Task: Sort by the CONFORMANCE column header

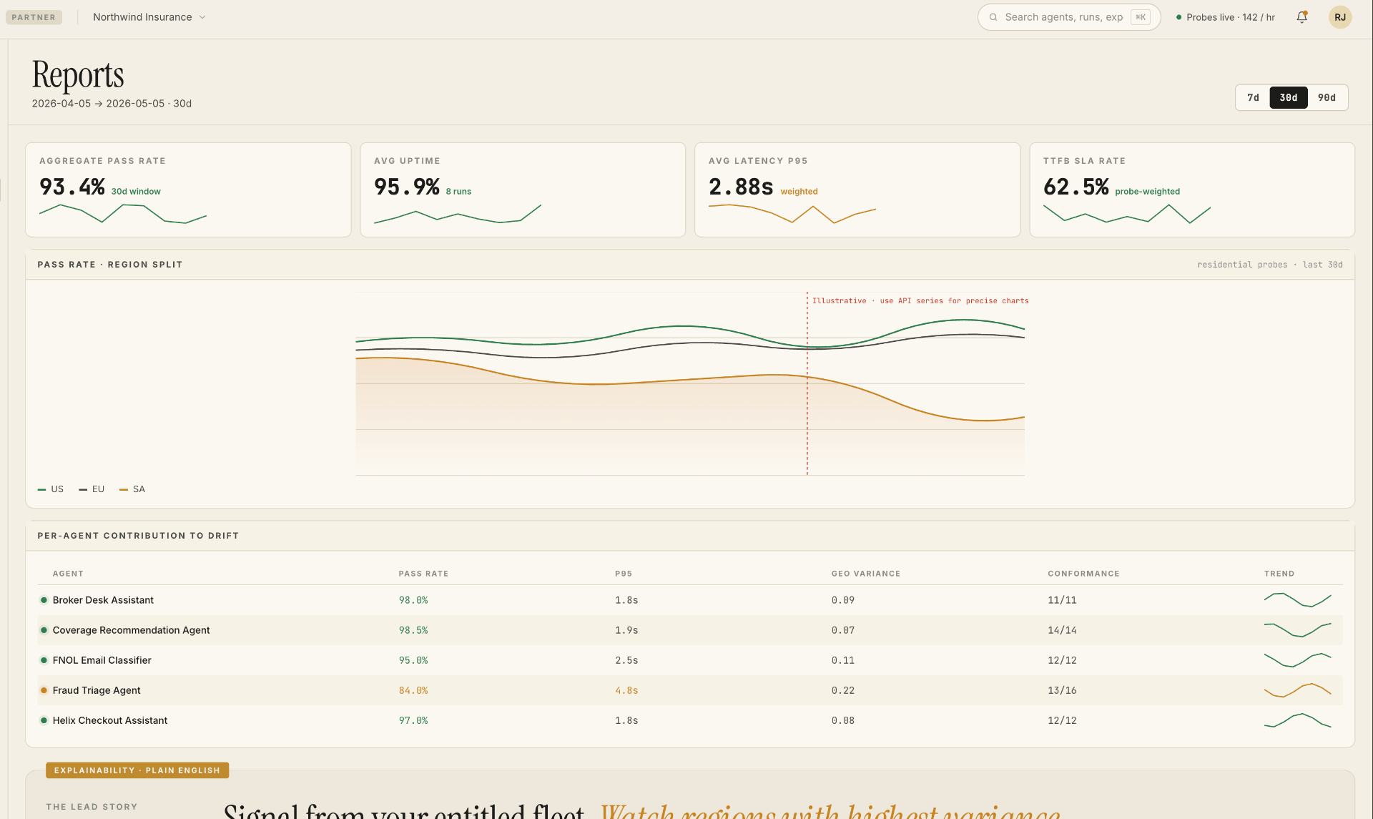Action: tap(1083, 574)
